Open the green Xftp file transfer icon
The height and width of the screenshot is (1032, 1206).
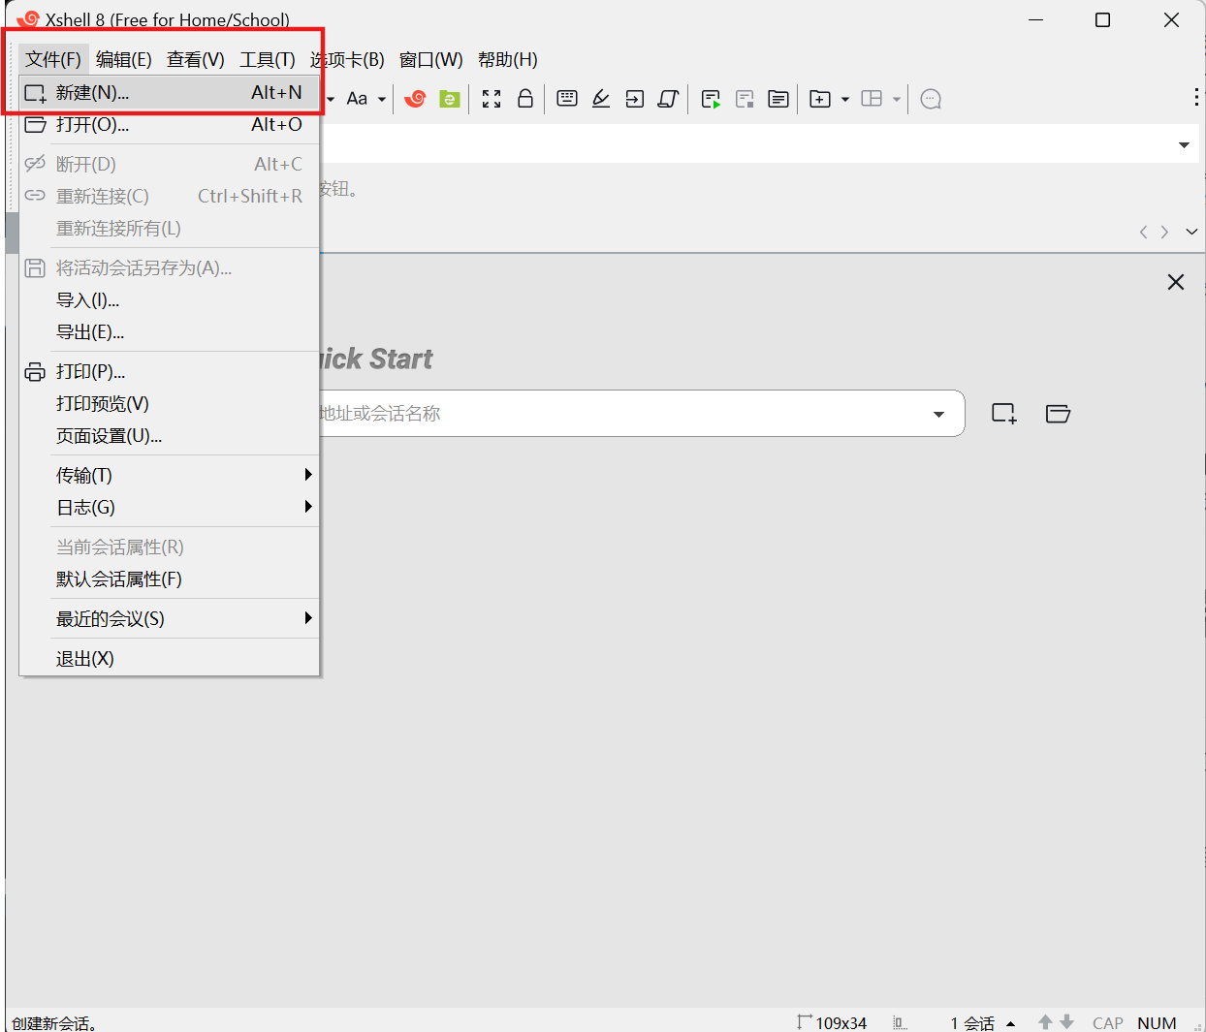(450, 99)
